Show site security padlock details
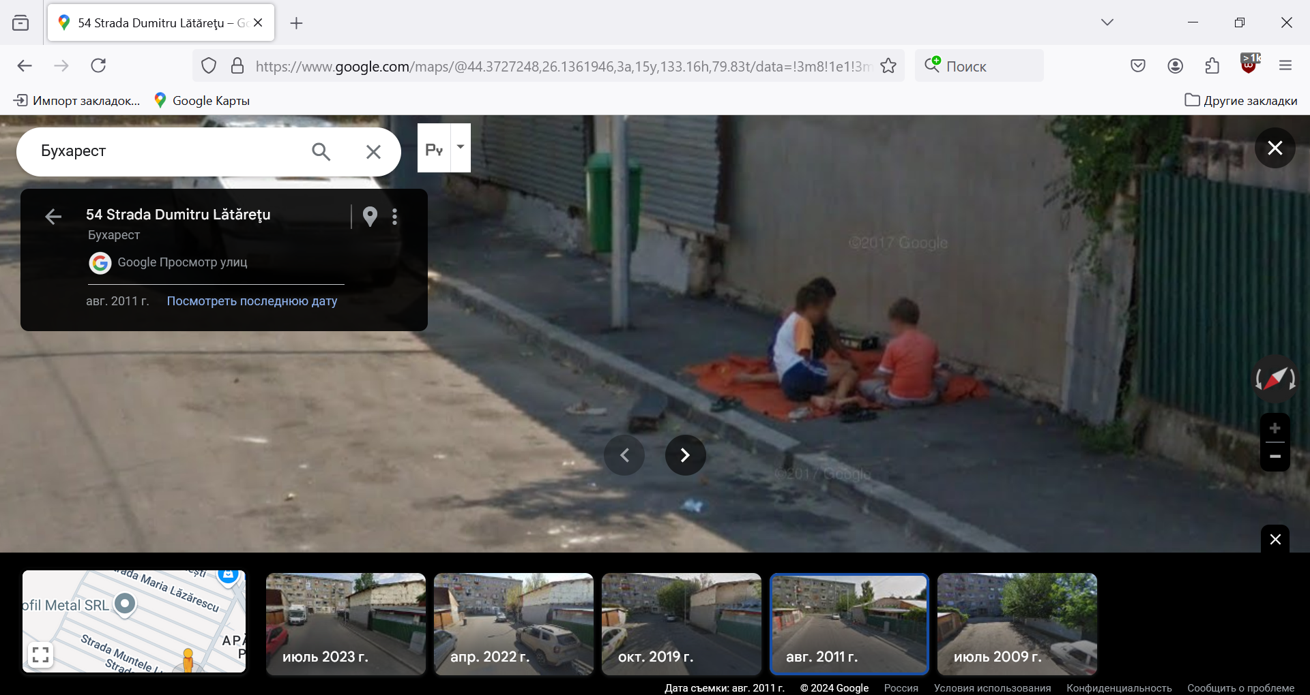 tap(237, 66)
